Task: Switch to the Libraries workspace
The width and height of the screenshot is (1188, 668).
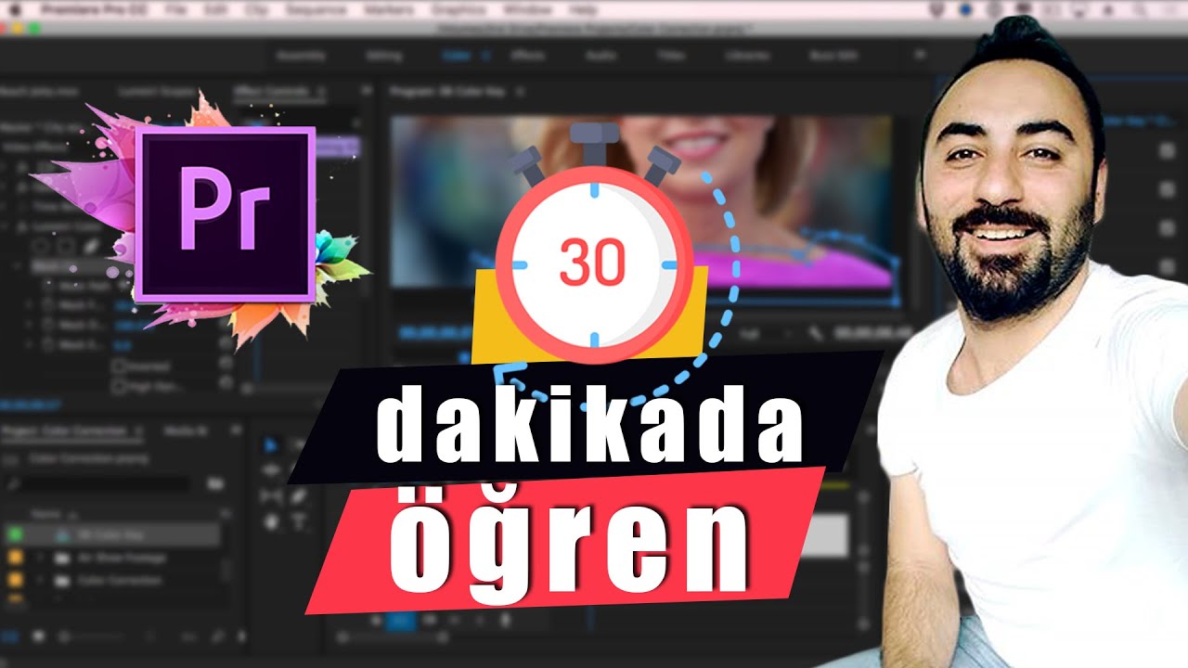Action: [747, 56]
